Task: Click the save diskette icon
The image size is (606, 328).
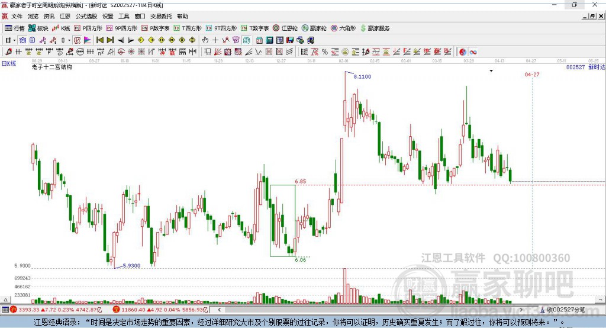Action: click(x=290, y=40)
